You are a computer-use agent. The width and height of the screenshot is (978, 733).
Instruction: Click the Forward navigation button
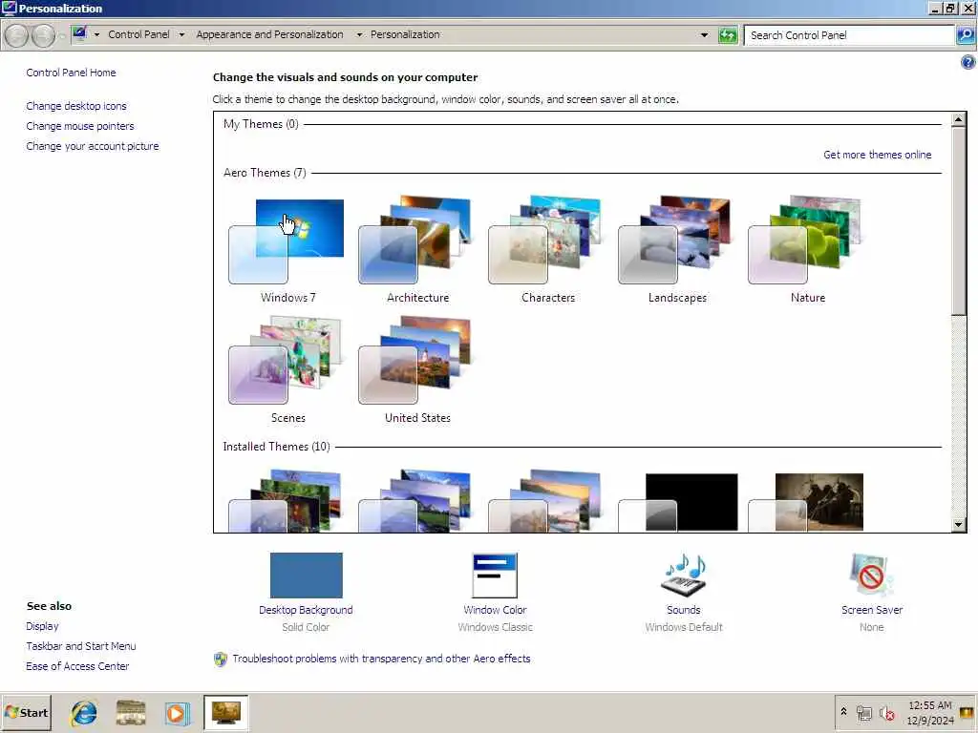click(43, 35)
